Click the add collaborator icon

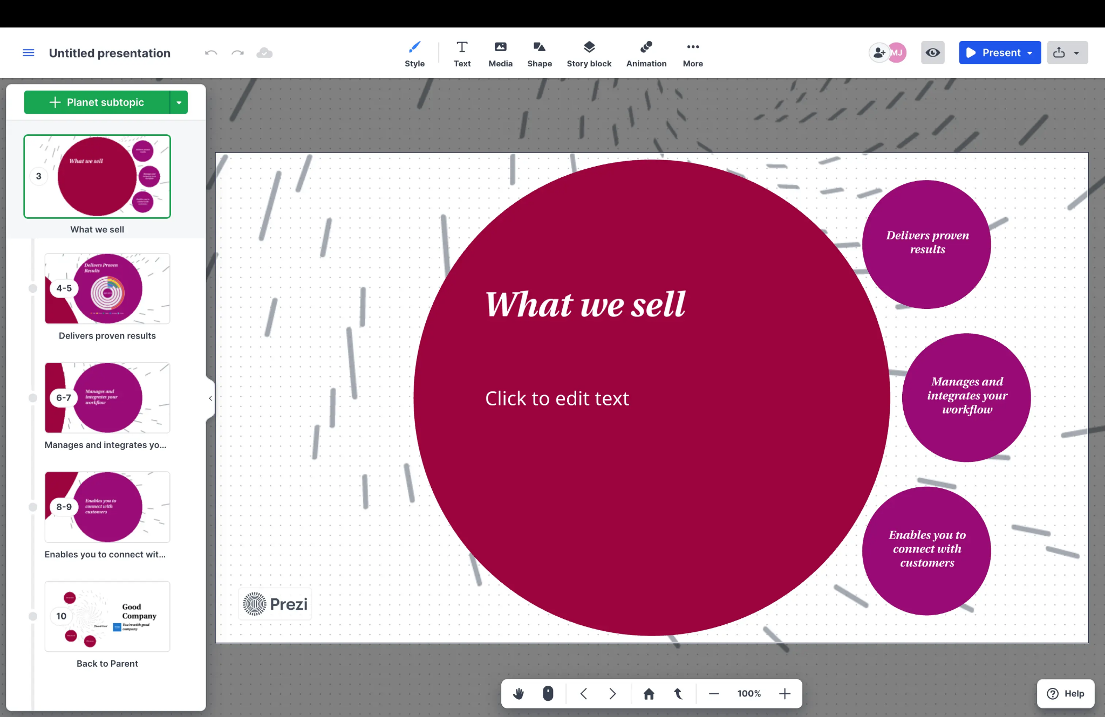click(x=879, y=53)
